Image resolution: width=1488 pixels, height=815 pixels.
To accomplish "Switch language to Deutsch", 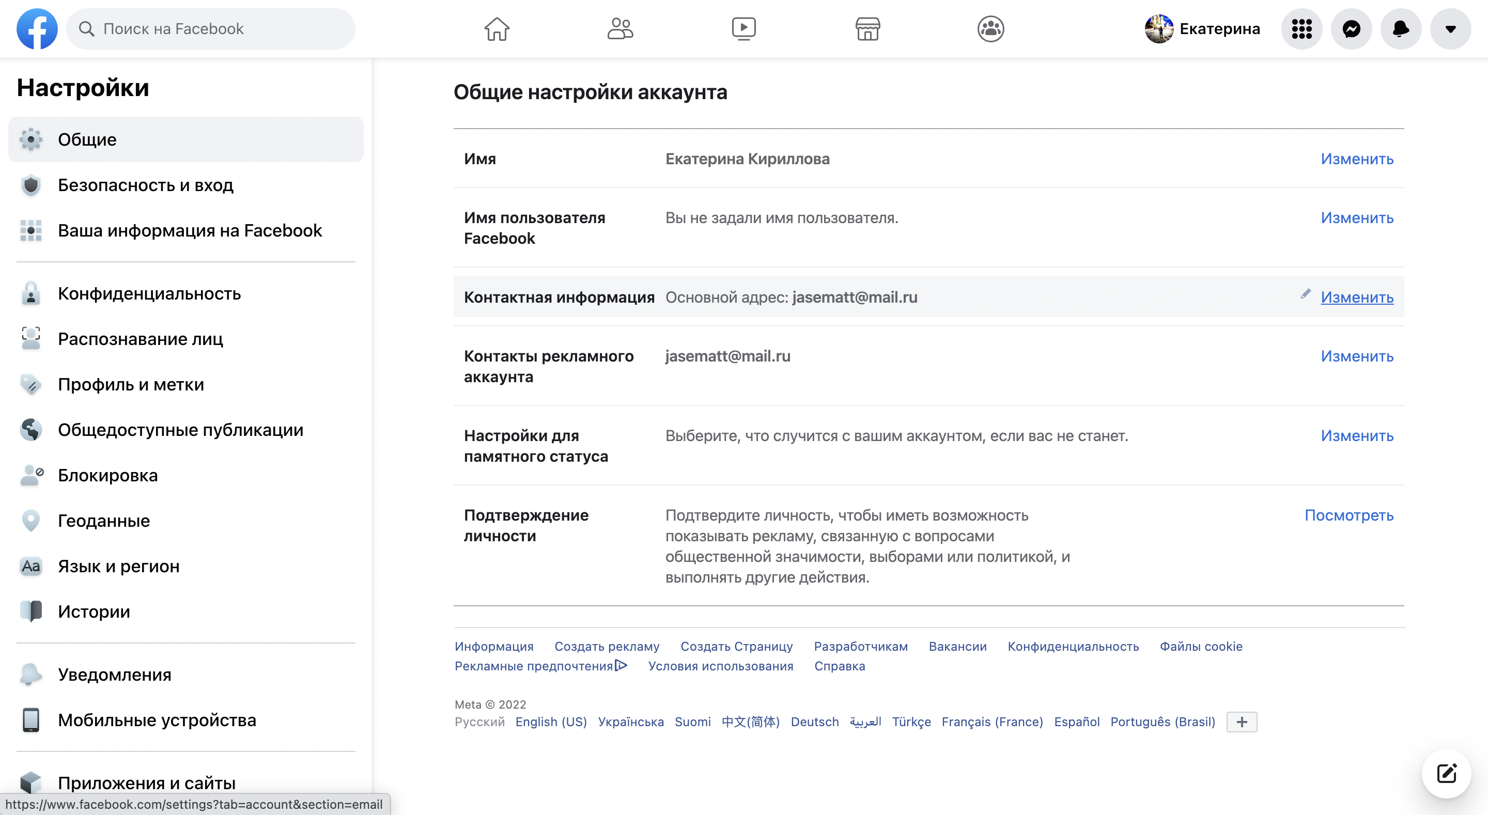I will [814, 722].
